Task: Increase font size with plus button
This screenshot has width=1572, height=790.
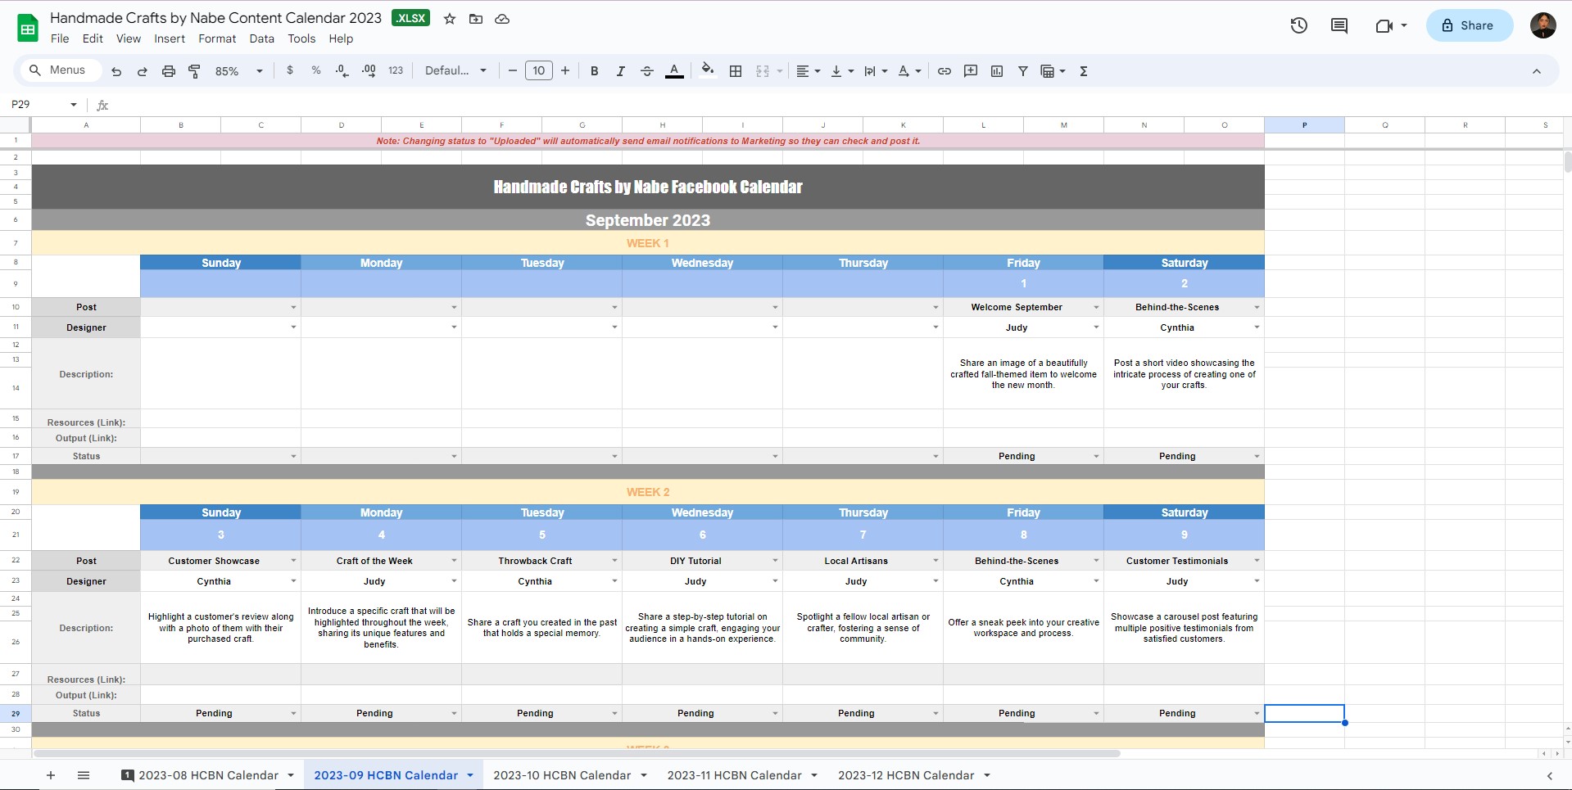Action: 565,71
